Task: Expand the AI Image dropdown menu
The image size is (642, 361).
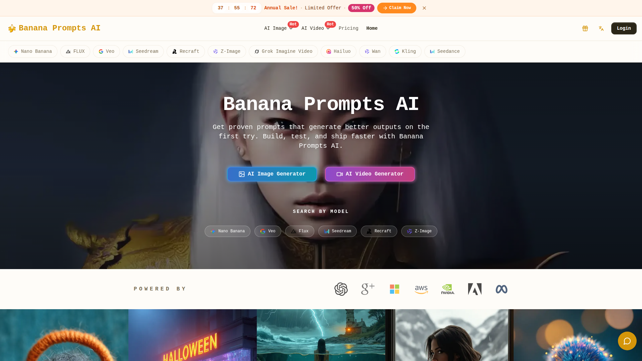Action: [279, 28]
